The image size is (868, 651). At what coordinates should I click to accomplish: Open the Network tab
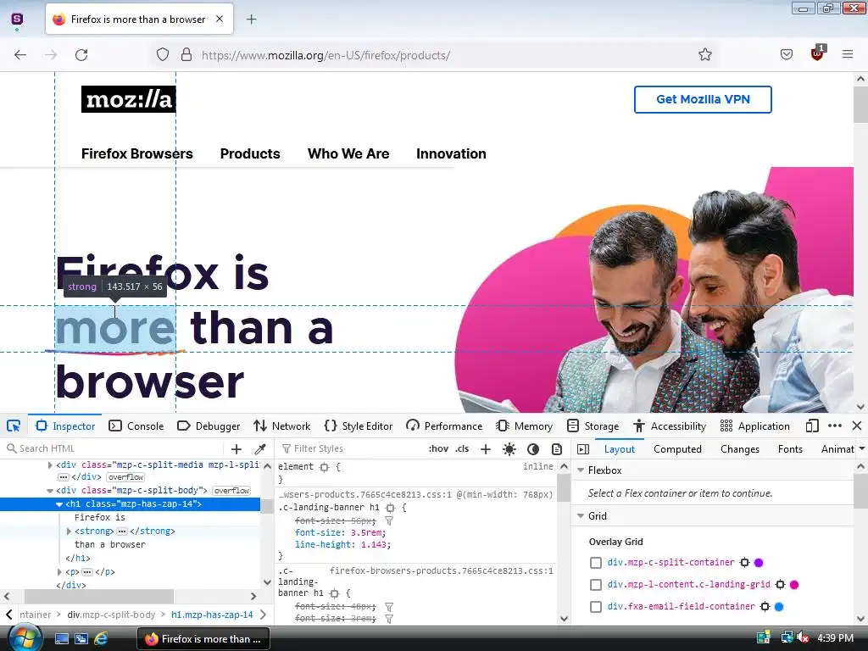(x=282, y=426)
